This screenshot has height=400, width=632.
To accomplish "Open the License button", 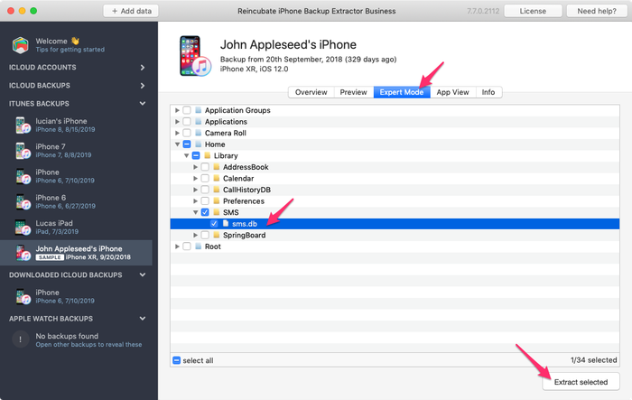I will point(533,11).
